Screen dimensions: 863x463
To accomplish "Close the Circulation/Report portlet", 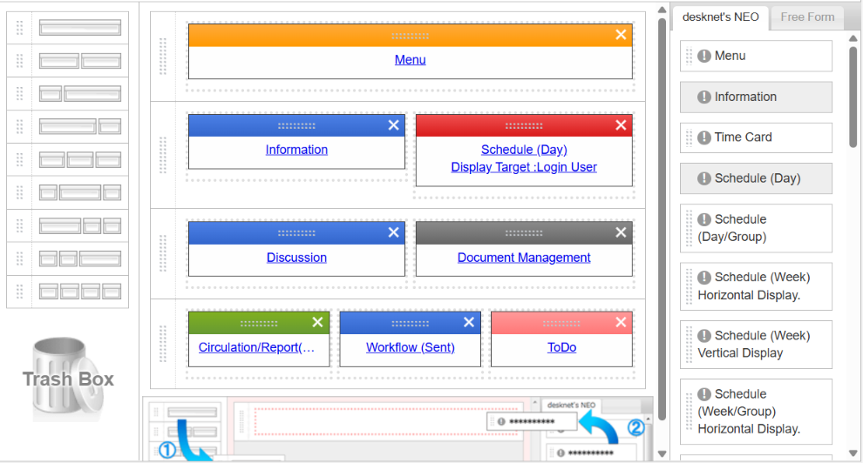I will pos(317,322).
